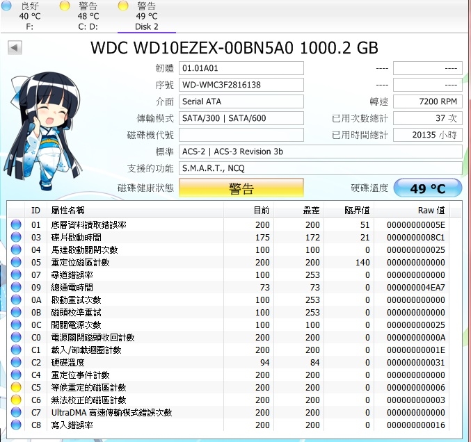Click the yellow warning icon for attribute C6
Screen dimensions: 471x442
click(16, 400)
